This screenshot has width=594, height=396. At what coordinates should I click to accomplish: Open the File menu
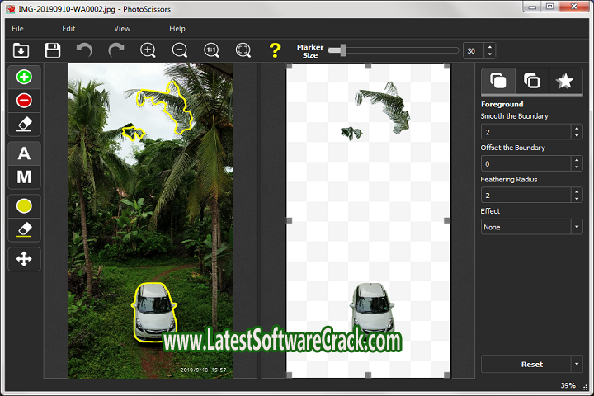(17, 28)
